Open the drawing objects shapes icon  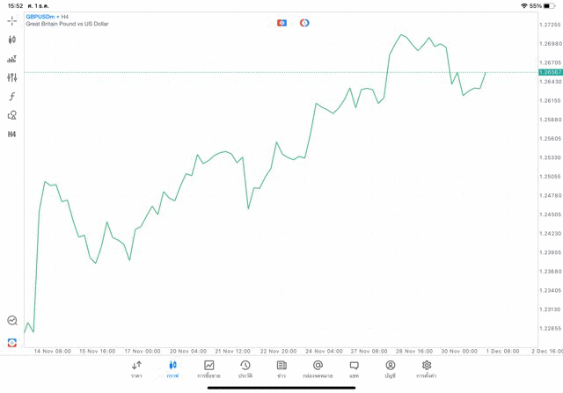tap(12, 115)
